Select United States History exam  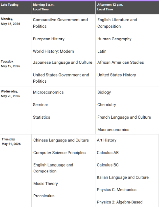[x=117, y=75]
